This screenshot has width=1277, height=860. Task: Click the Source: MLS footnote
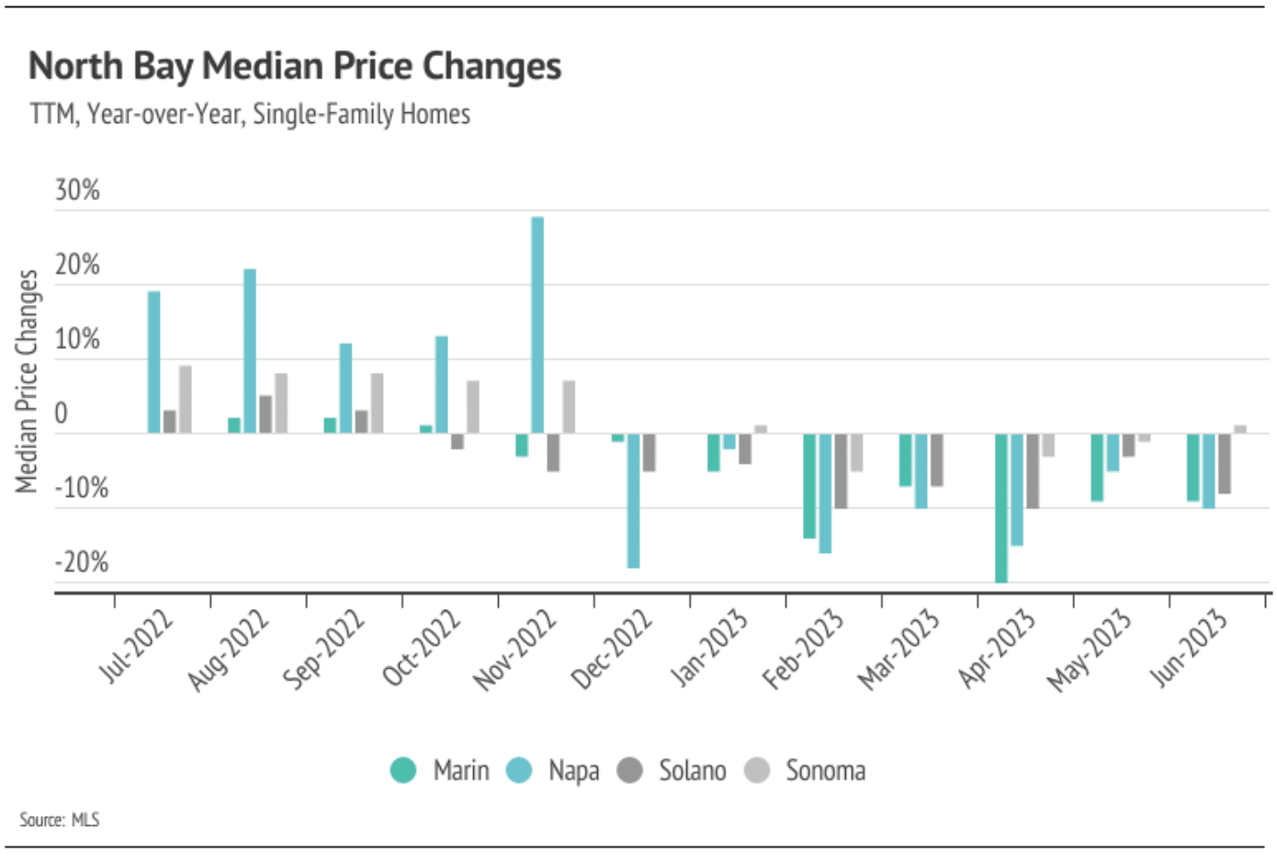[59, 820]
